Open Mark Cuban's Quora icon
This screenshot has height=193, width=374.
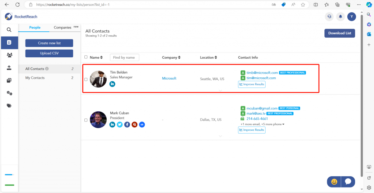(x=134, y=124)
